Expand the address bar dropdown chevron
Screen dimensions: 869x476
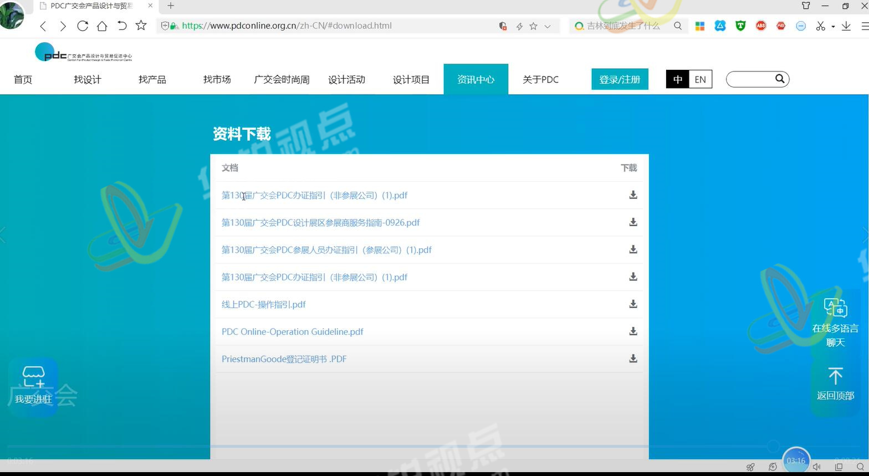point(548,26)
